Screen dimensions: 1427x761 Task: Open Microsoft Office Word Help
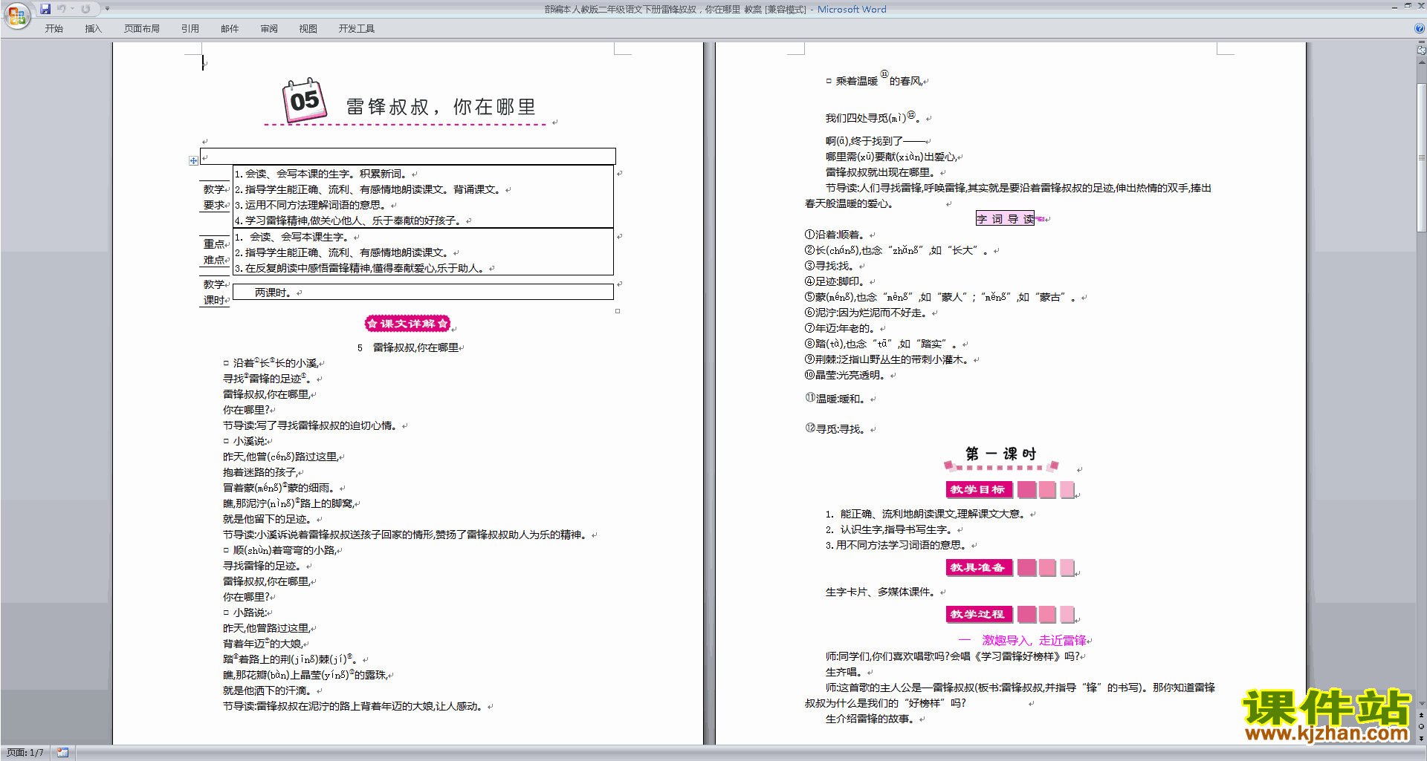coord(1420,28)
